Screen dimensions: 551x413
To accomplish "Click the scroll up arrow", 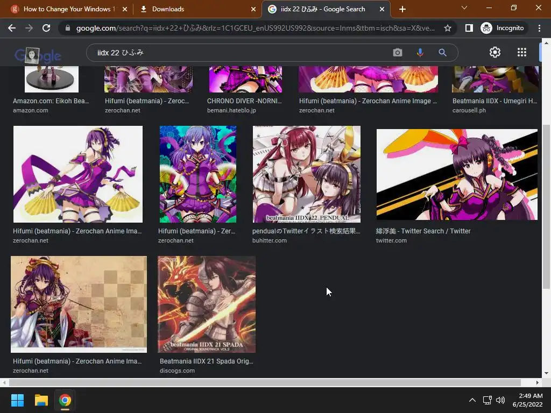I will [x=546, y=43].
